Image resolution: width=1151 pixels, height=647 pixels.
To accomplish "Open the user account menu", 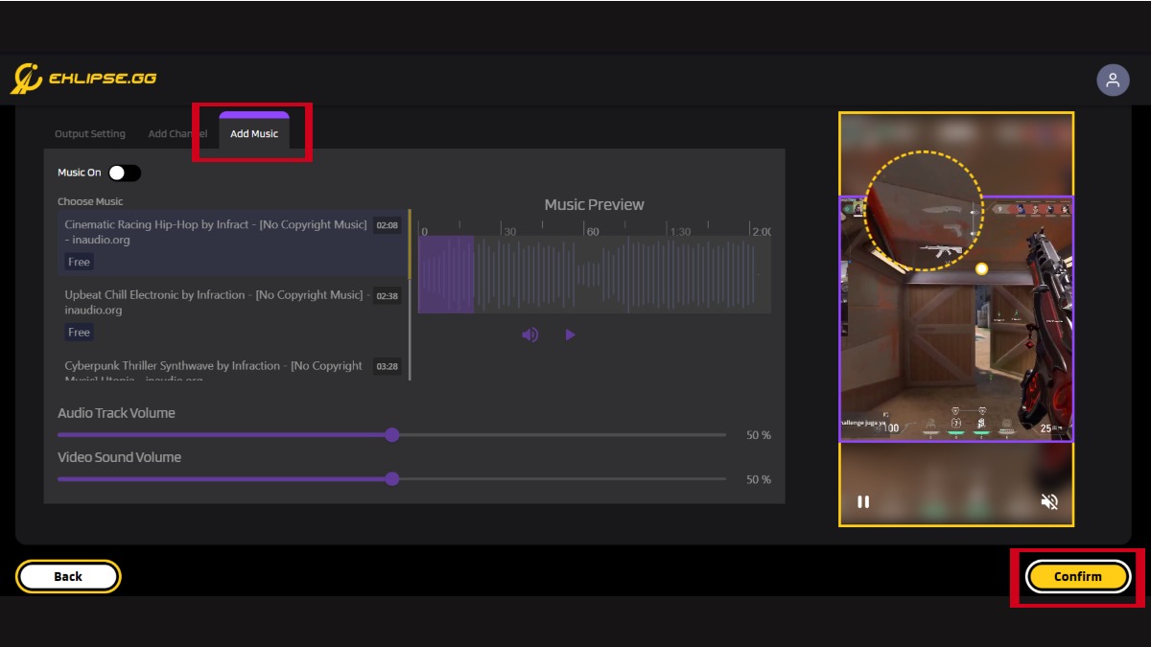I will click(1113, 79).
